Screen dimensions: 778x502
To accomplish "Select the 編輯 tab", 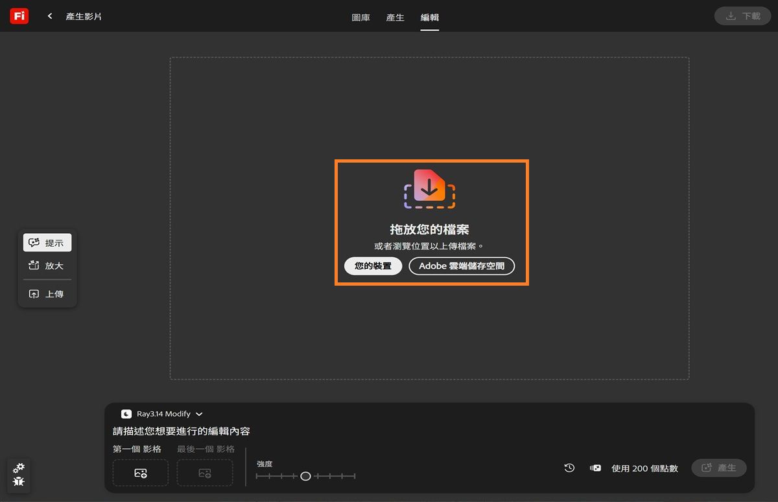I will (429, 17).
